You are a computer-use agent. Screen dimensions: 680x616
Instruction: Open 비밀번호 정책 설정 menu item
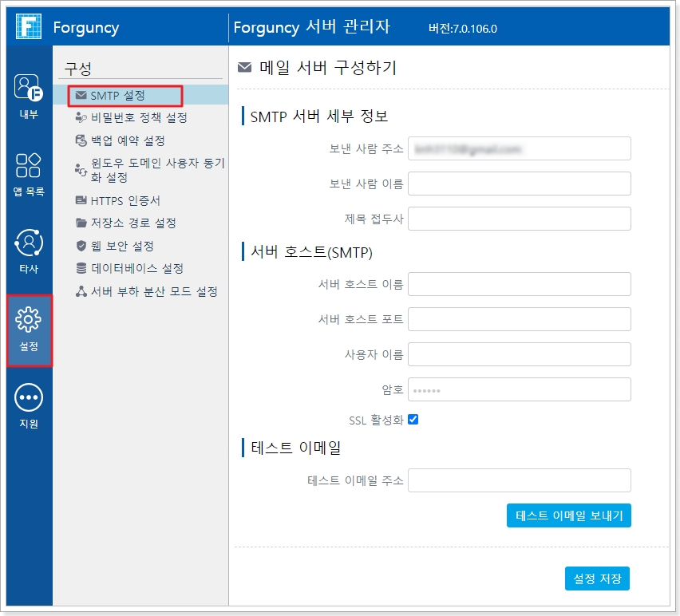pyautogui.click(x=139, y=118)
